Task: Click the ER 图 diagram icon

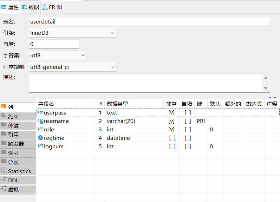Action: [45, 7]
